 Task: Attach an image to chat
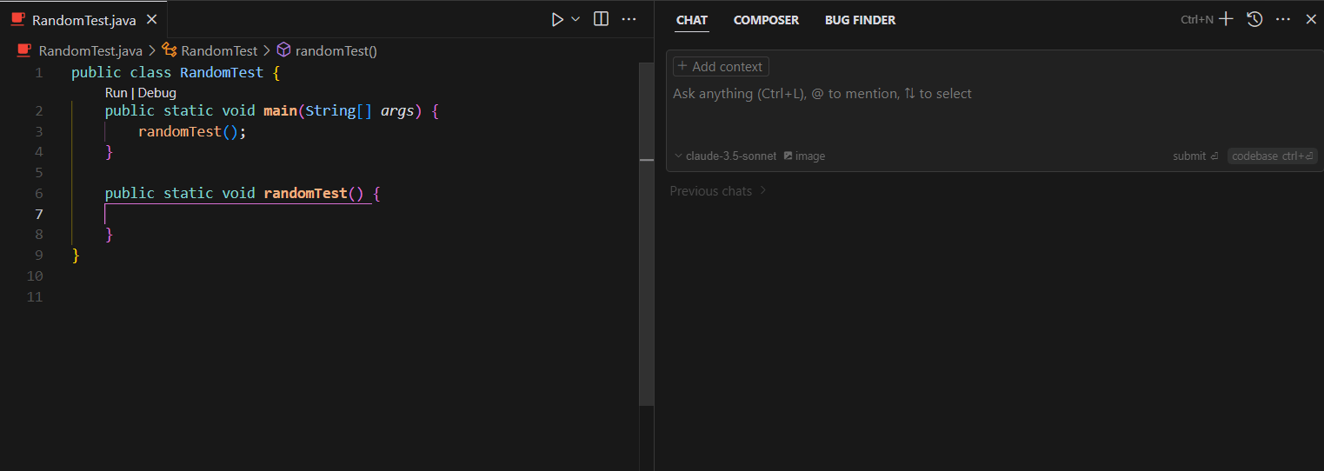pyautogui.click(x=804, y=156)
